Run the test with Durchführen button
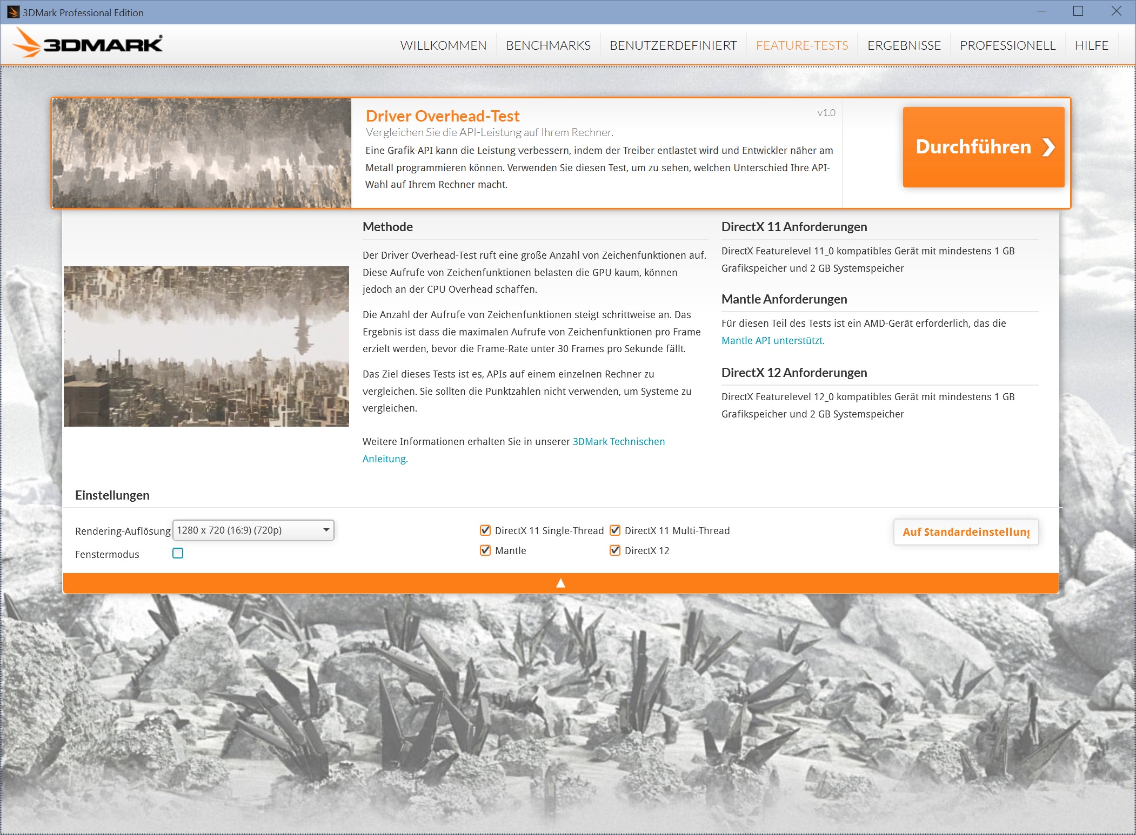Image resolution: width=1136 pixels, height=835 pixels. point(983,147)
